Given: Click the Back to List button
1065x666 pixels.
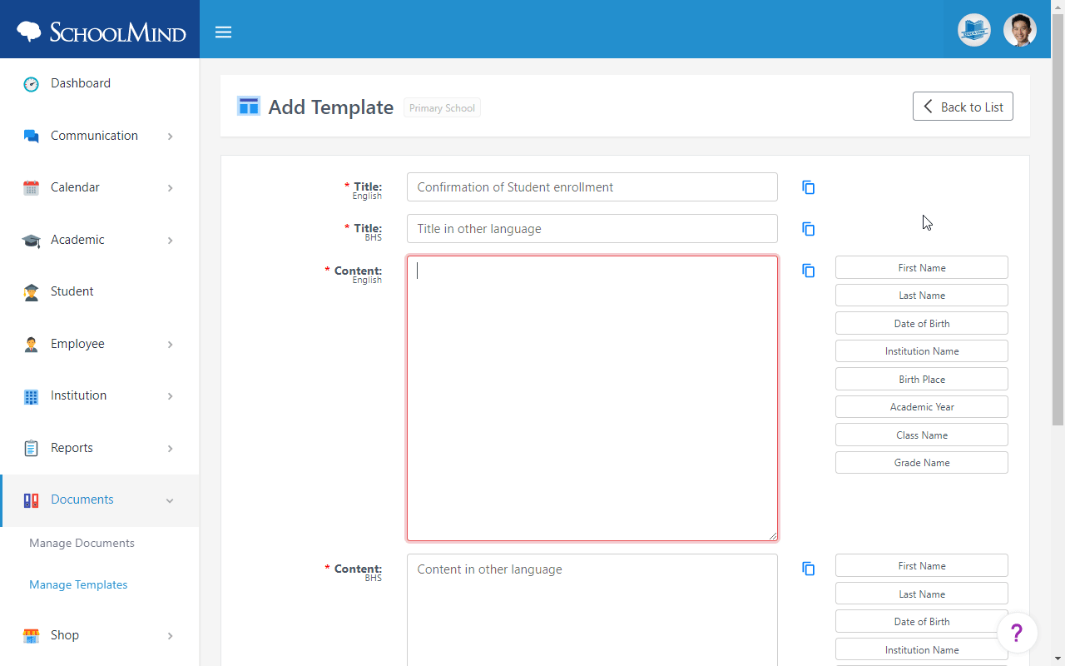Looking at the screenshot, I should [x=963, y=106].
